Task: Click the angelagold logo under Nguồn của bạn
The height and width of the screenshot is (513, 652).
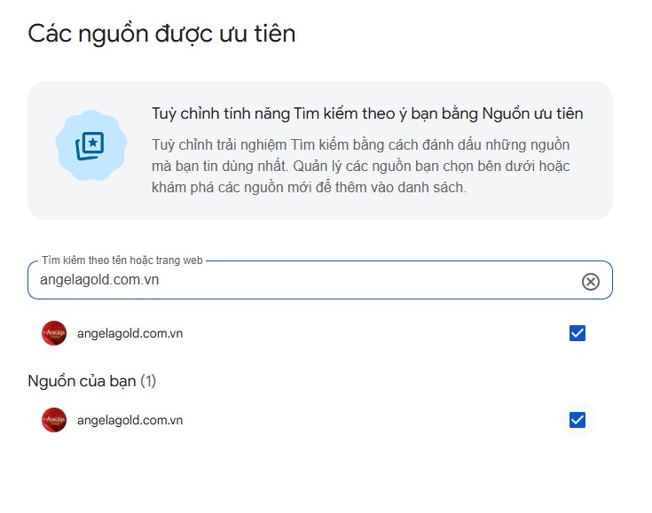Action: coord(54,420)
